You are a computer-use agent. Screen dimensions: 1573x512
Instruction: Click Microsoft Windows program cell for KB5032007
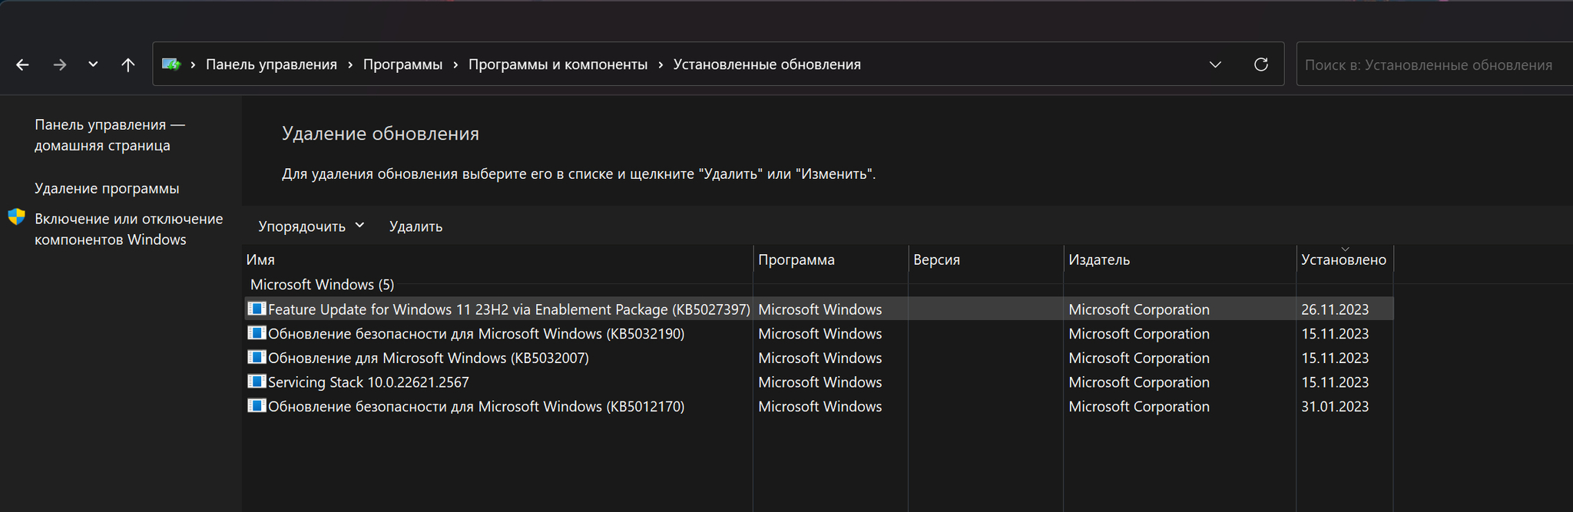(x=820, y=358)
